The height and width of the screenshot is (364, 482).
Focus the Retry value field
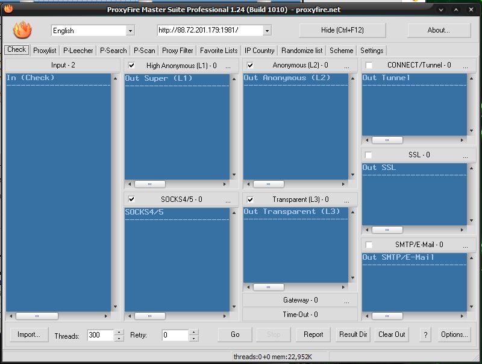click(x=175, y=335)
